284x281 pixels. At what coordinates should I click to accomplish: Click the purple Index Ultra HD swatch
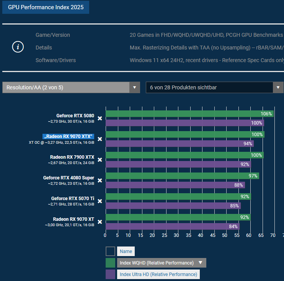(x=110, y=274)
